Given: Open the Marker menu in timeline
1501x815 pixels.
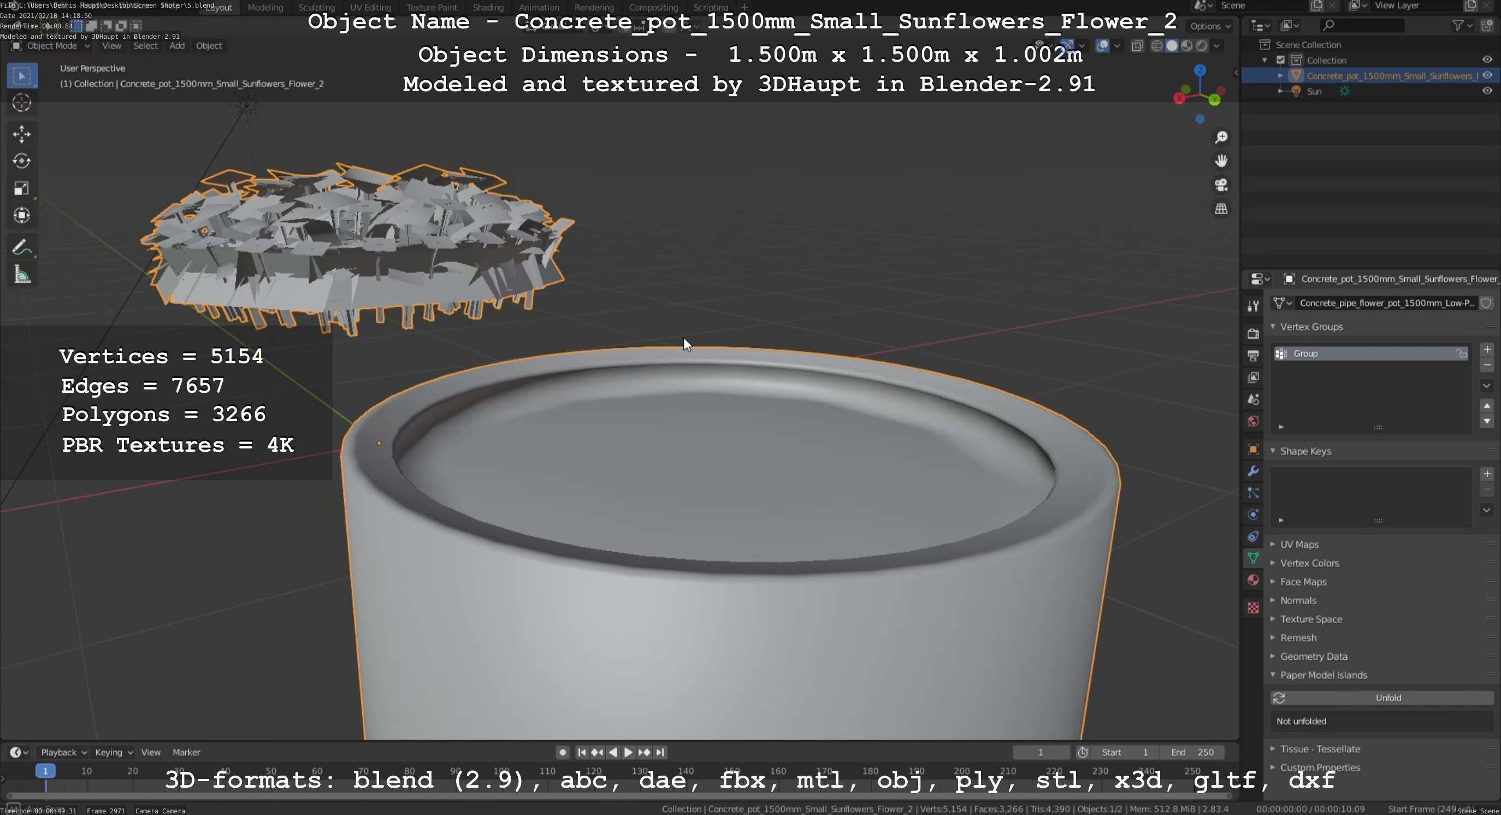Looking at the screenshot, I should [186, 752].
